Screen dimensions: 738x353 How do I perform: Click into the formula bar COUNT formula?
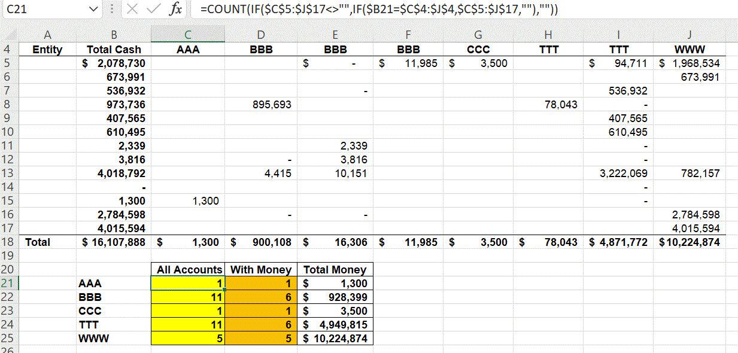pos(379,10)
